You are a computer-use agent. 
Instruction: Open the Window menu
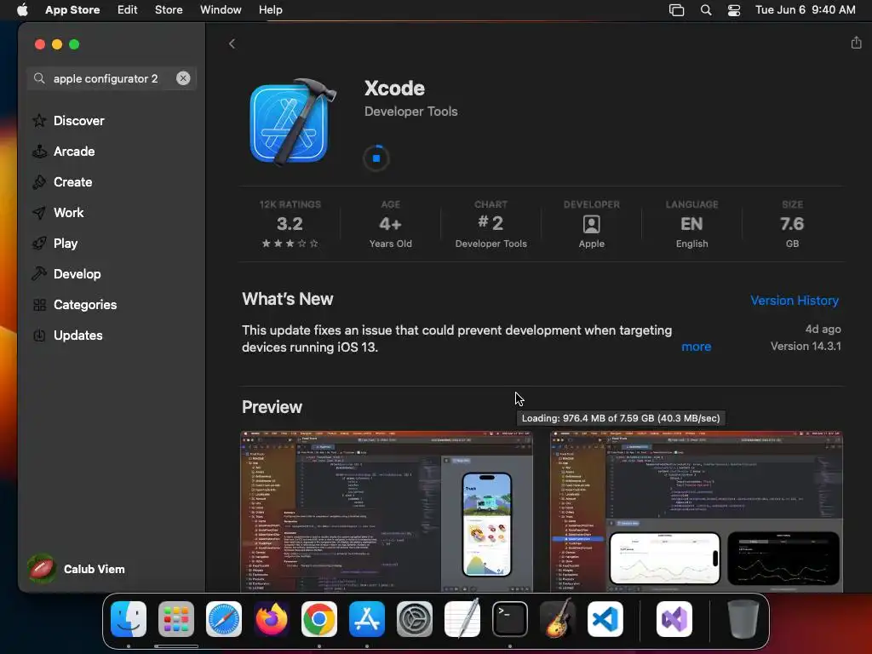221,9
